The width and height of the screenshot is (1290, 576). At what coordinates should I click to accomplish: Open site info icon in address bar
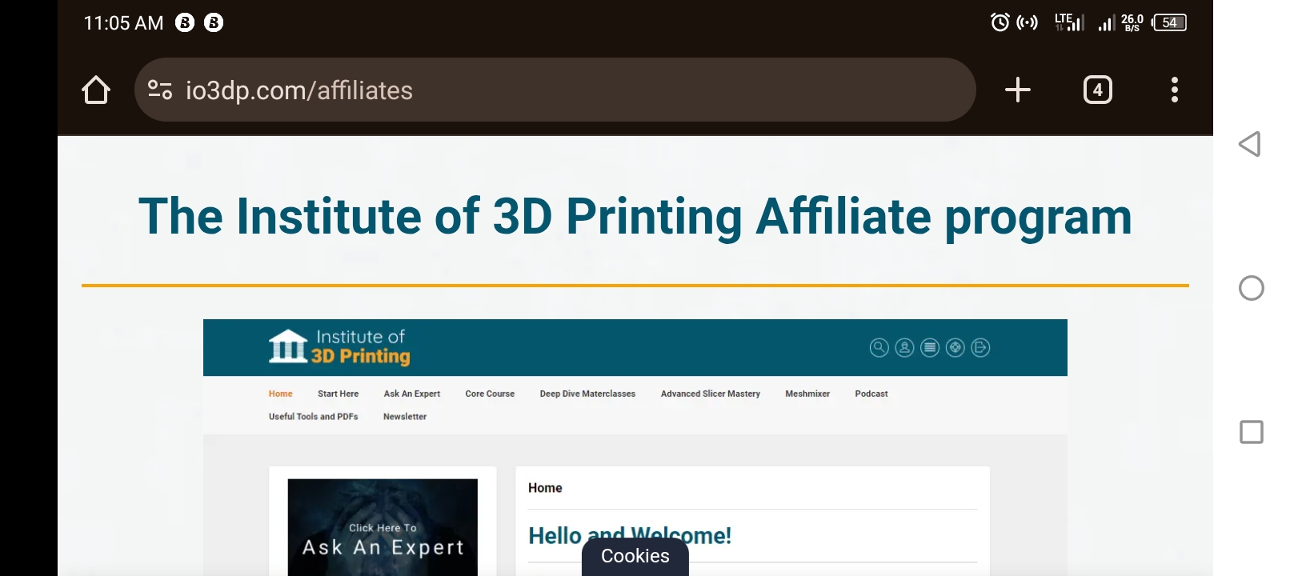click(160, 90)
